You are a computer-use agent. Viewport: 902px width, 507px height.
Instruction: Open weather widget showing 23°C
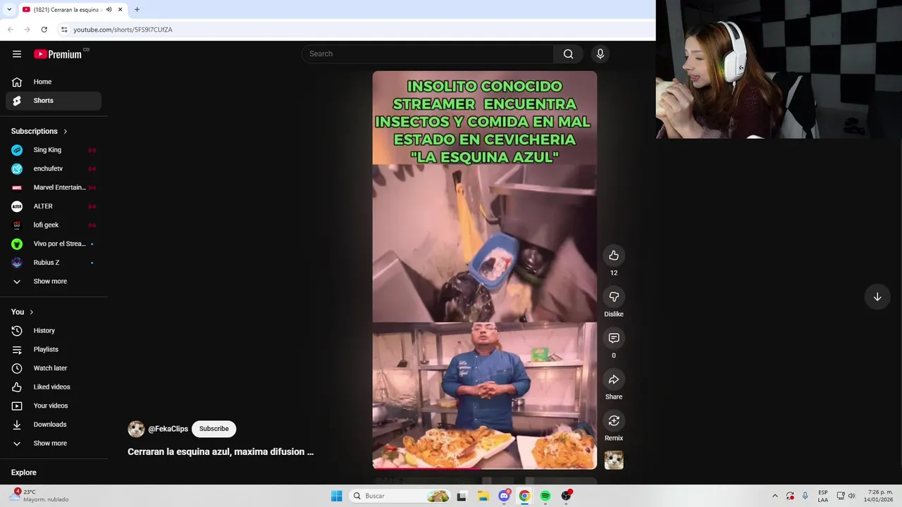pos(39,496)
